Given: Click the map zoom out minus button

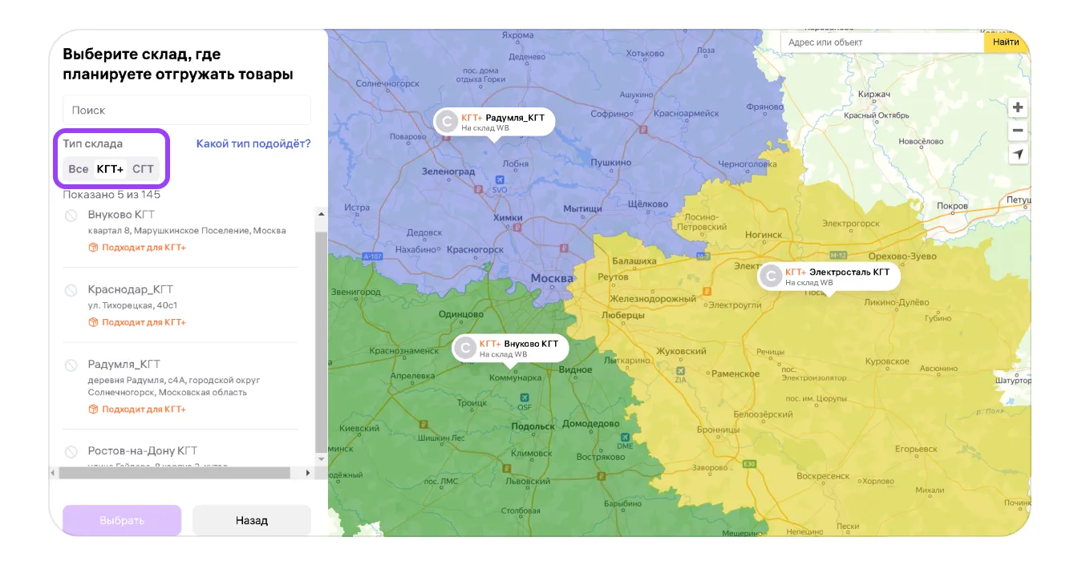Looking at the screenshot, I should coord(1017,131).
